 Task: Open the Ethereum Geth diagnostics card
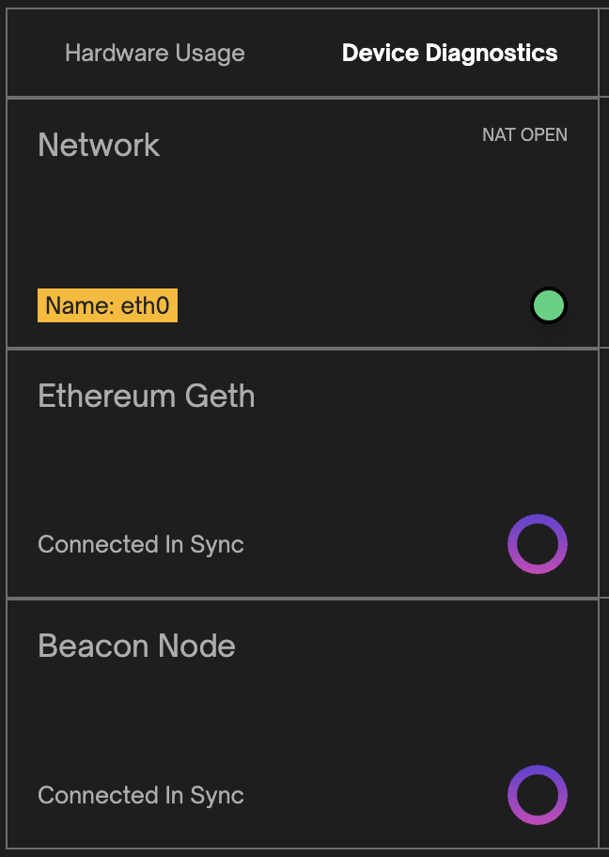303,474
